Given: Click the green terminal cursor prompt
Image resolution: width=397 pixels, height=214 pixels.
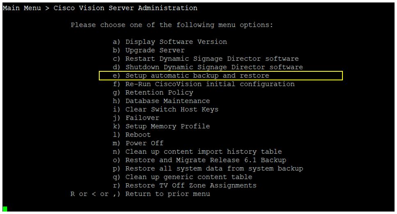Looking at the screenshot, I should tap(5, 209).
